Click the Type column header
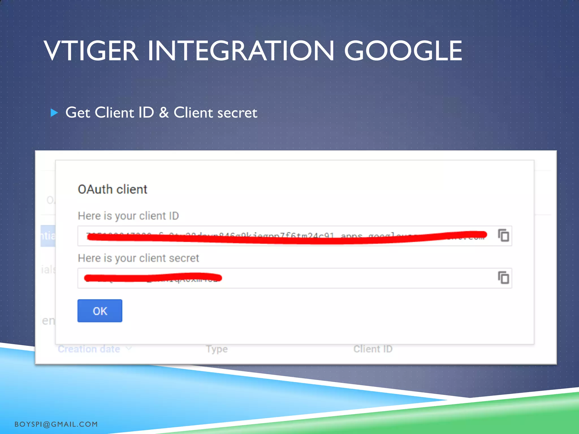This screenshot has width=579, height=434. [217, 349]
